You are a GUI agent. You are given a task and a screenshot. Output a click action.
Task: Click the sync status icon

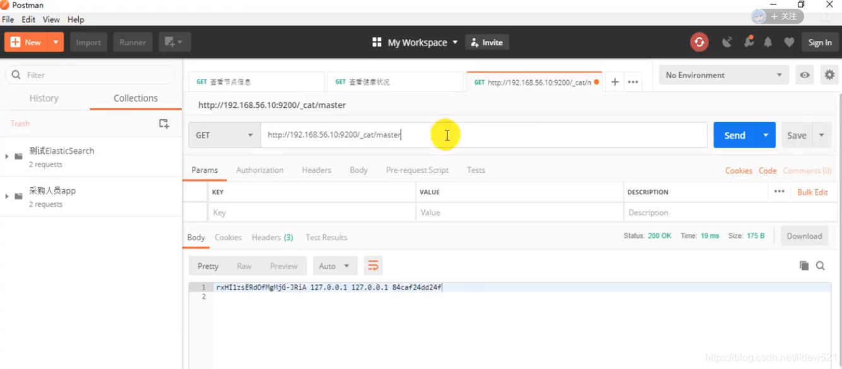tap(699, 42)
